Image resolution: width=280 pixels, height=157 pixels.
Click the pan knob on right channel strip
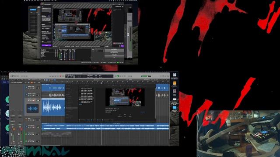click(x=20, y=126)
